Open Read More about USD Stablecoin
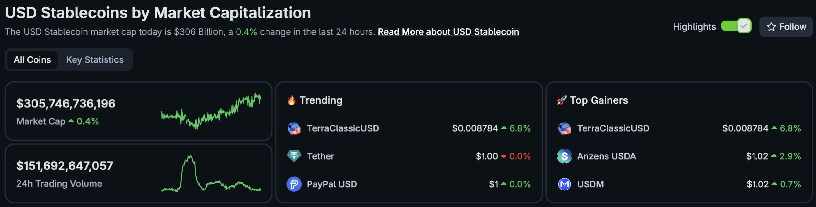This screenshot has width=816, height=207. 448,32
